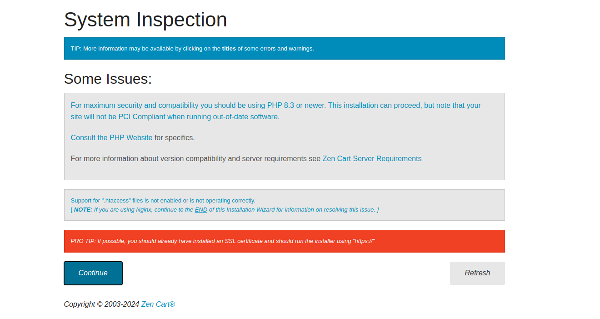Follow the Consult the PHP Website link
The height and width of the screenshot is (319, 600).
pyautogui.click(x=111, y=137)
